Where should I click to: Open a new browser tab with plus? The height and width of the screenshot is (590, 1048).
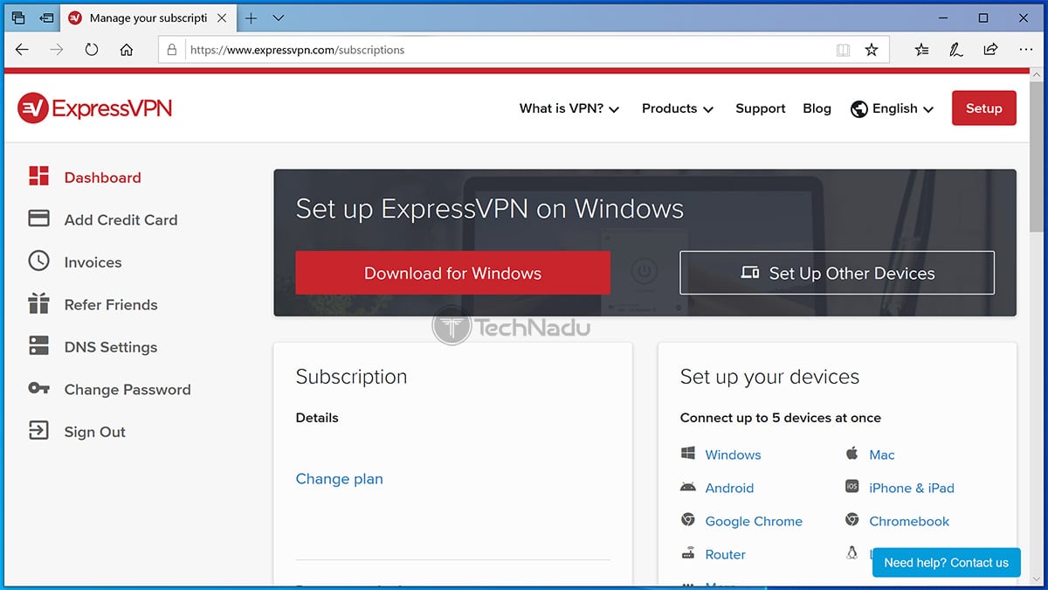click(251, 17)
